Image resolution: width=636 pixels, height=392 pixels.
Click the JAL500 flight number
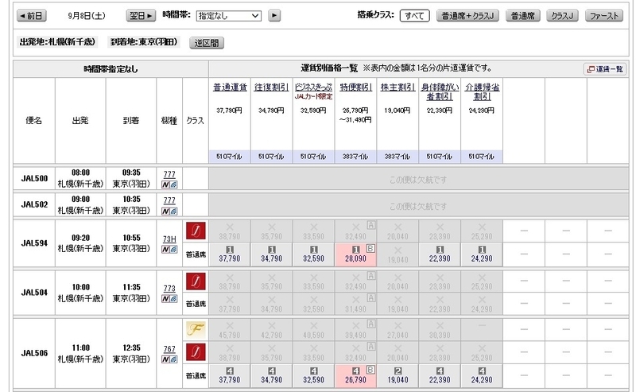34,179
